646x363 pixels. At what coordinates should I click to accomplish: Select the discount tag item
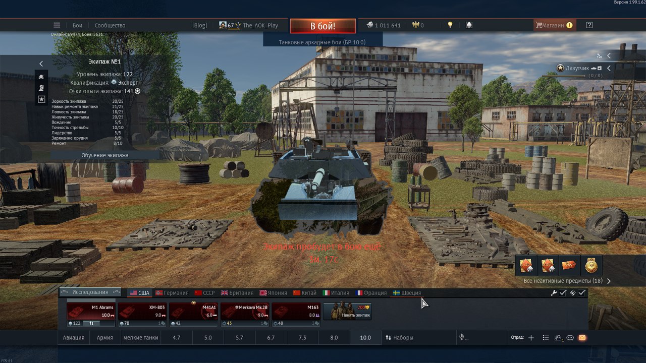click(569, 266)
